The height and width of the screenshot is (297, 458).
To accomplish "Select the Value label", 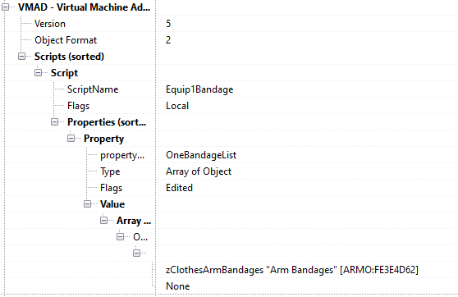I will pos(112,204).
